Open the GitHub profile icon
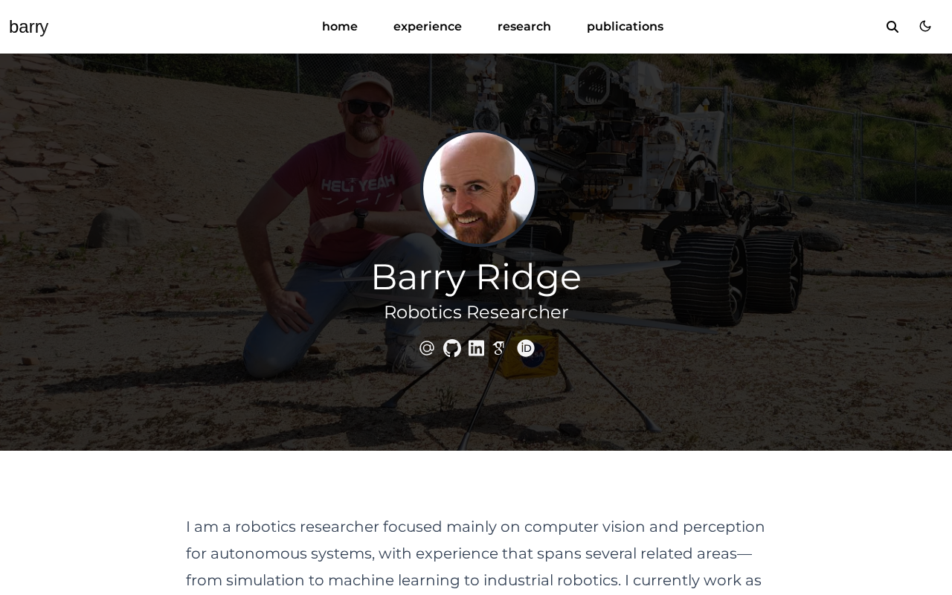The width and height of the screenshot is (952, 595). point(452,348)
